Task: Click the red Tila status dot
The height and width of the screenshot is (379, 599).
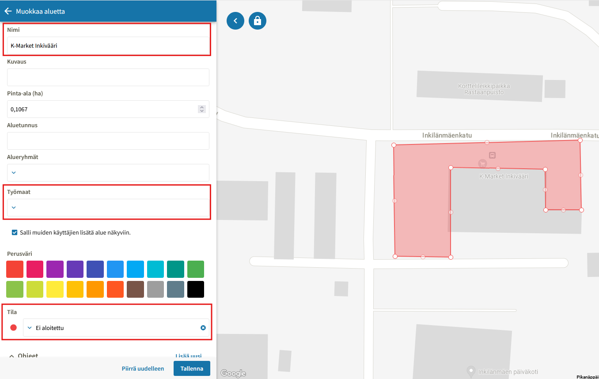Action: [x=13, y=328]
